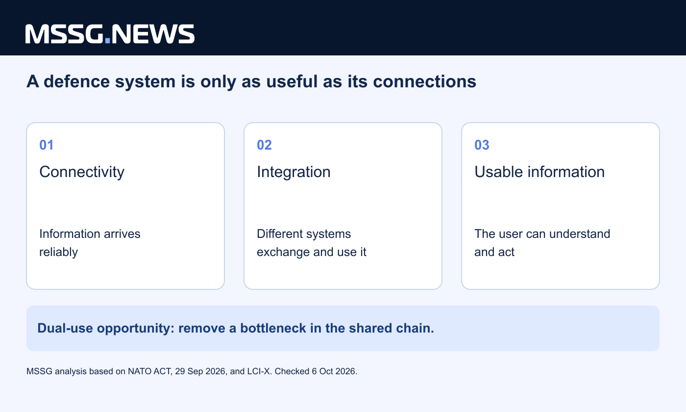
Task: Click the "03" card number
Action: 482,145
